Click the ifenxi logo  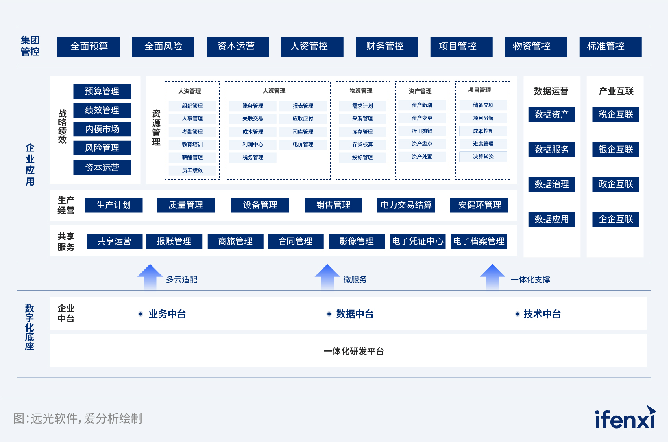click(x=625, y=418)
